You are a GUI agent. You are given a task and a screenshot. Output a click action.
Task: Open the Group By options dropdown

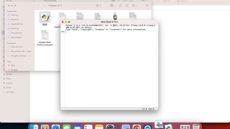point(113,6)
